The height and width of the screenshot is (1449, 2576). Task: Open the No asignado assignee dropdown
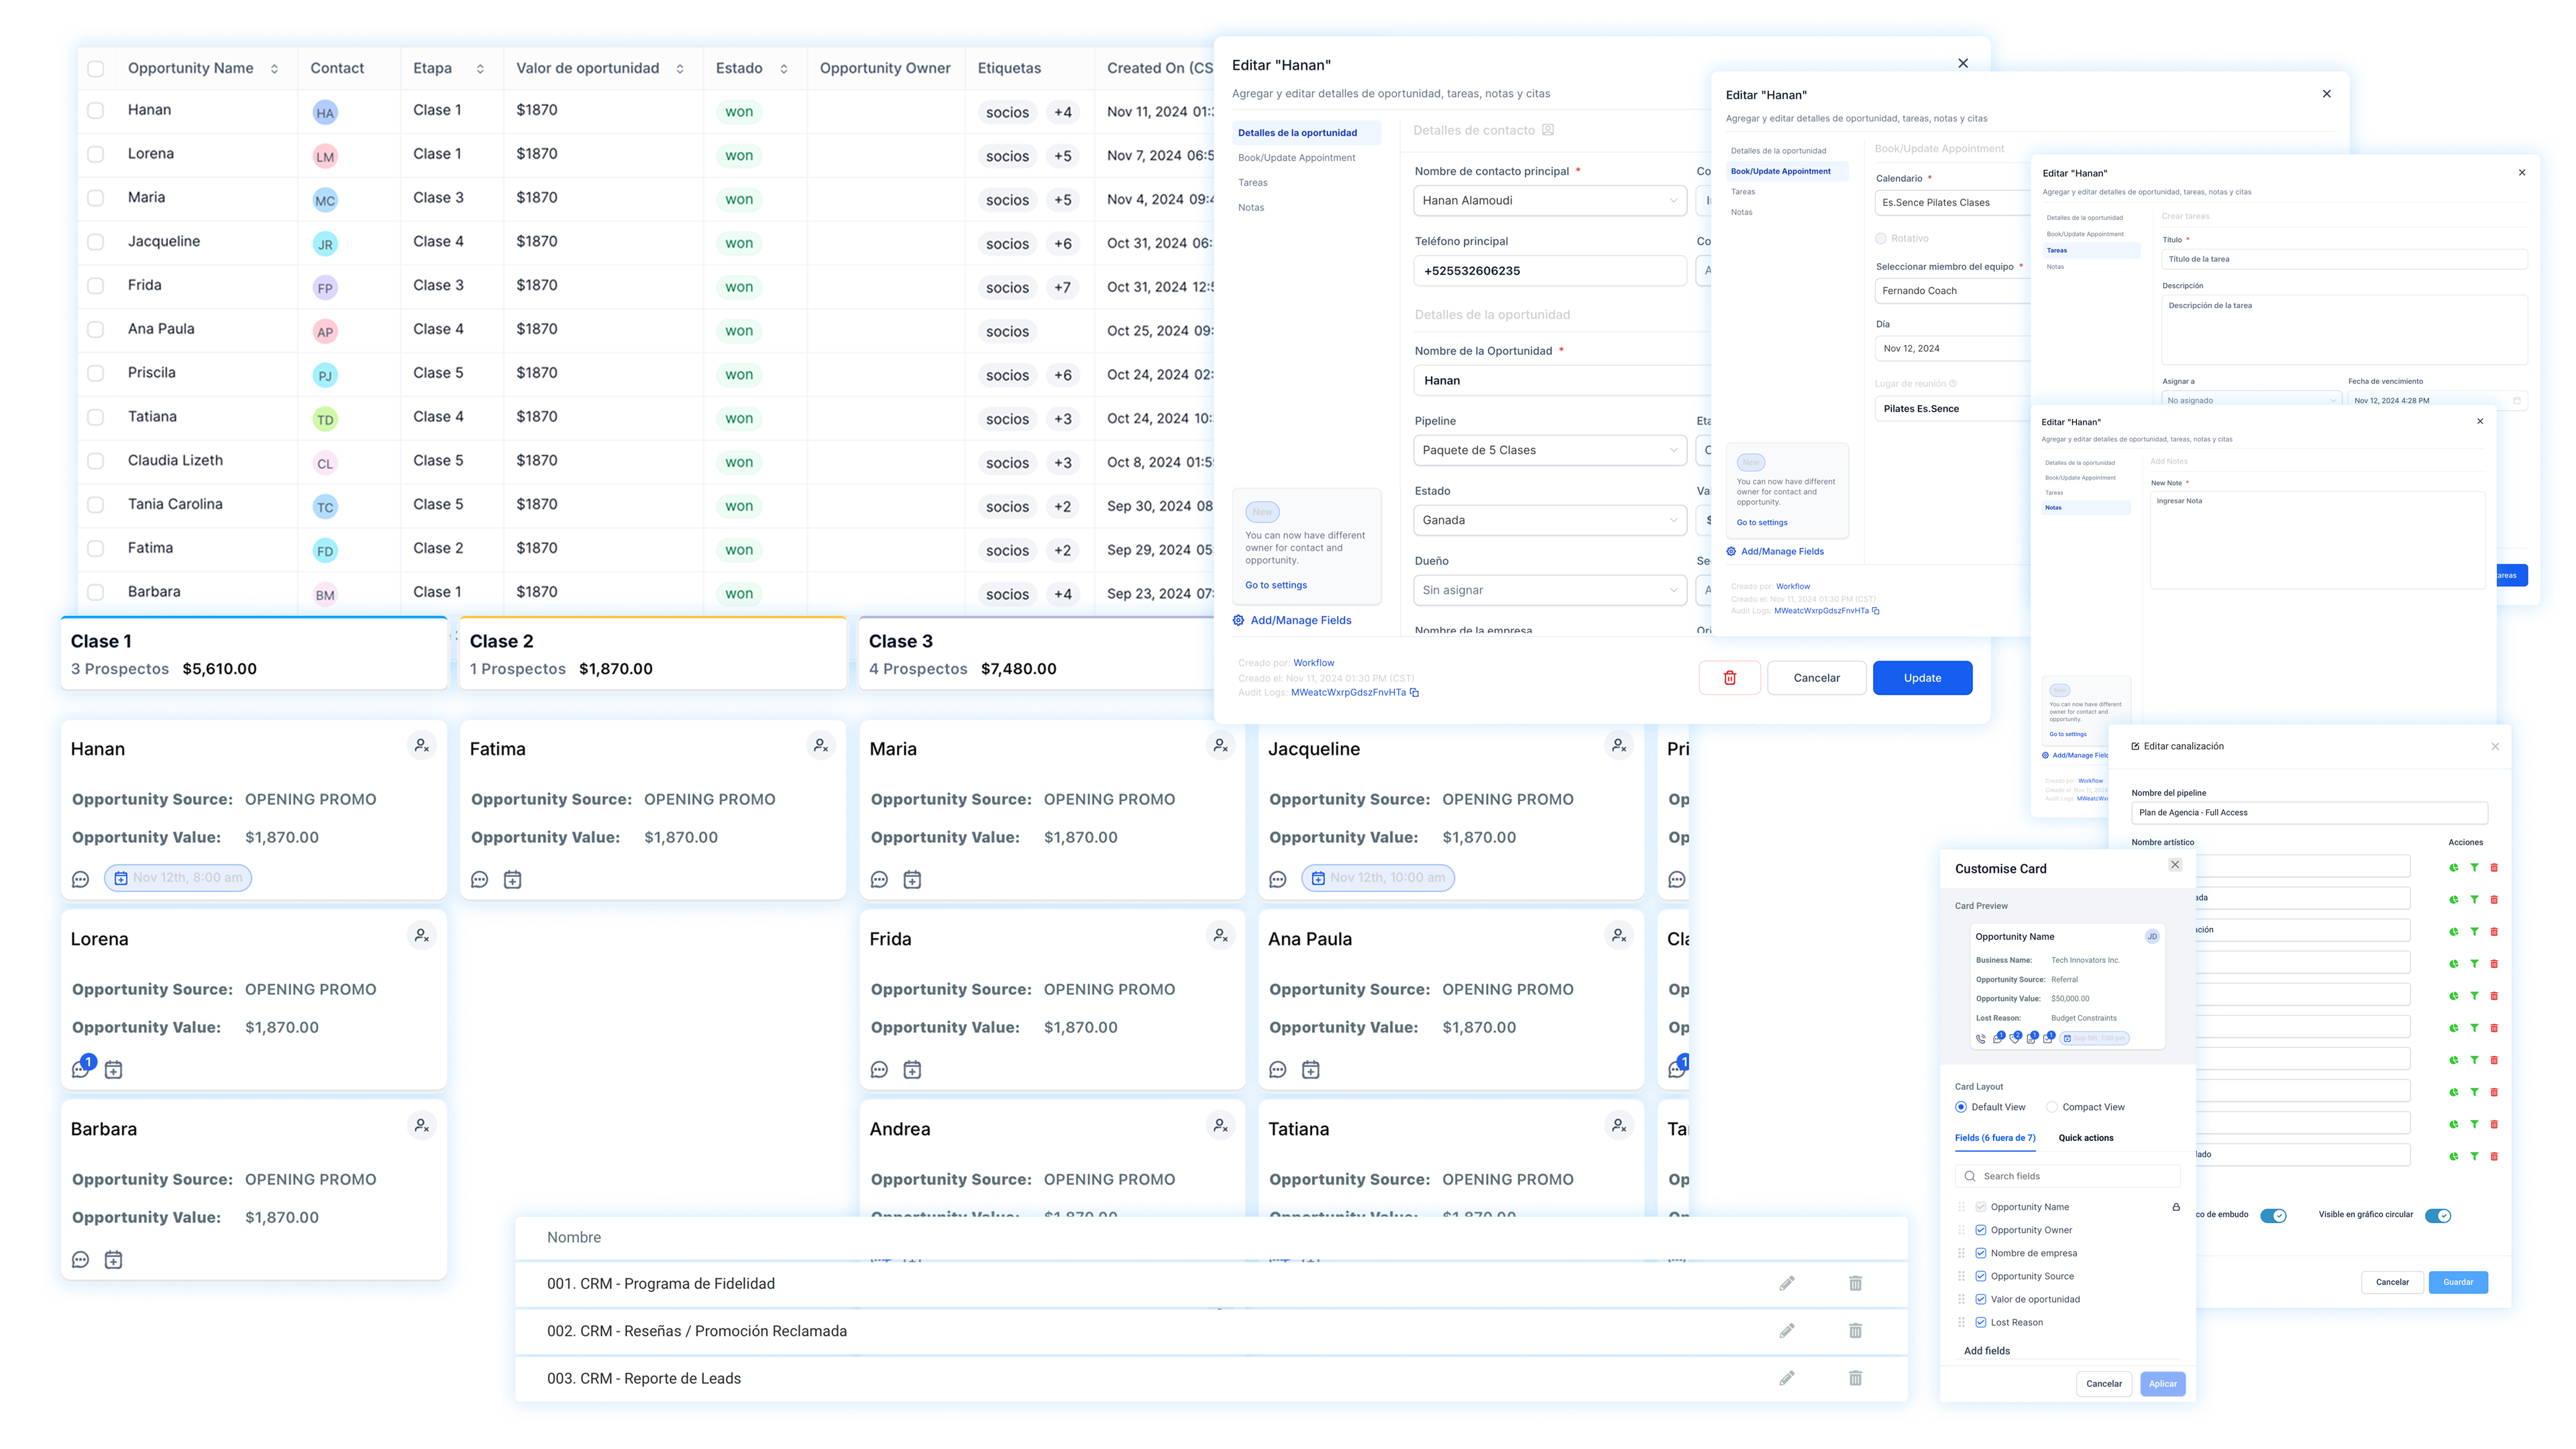pos(2251,400)
